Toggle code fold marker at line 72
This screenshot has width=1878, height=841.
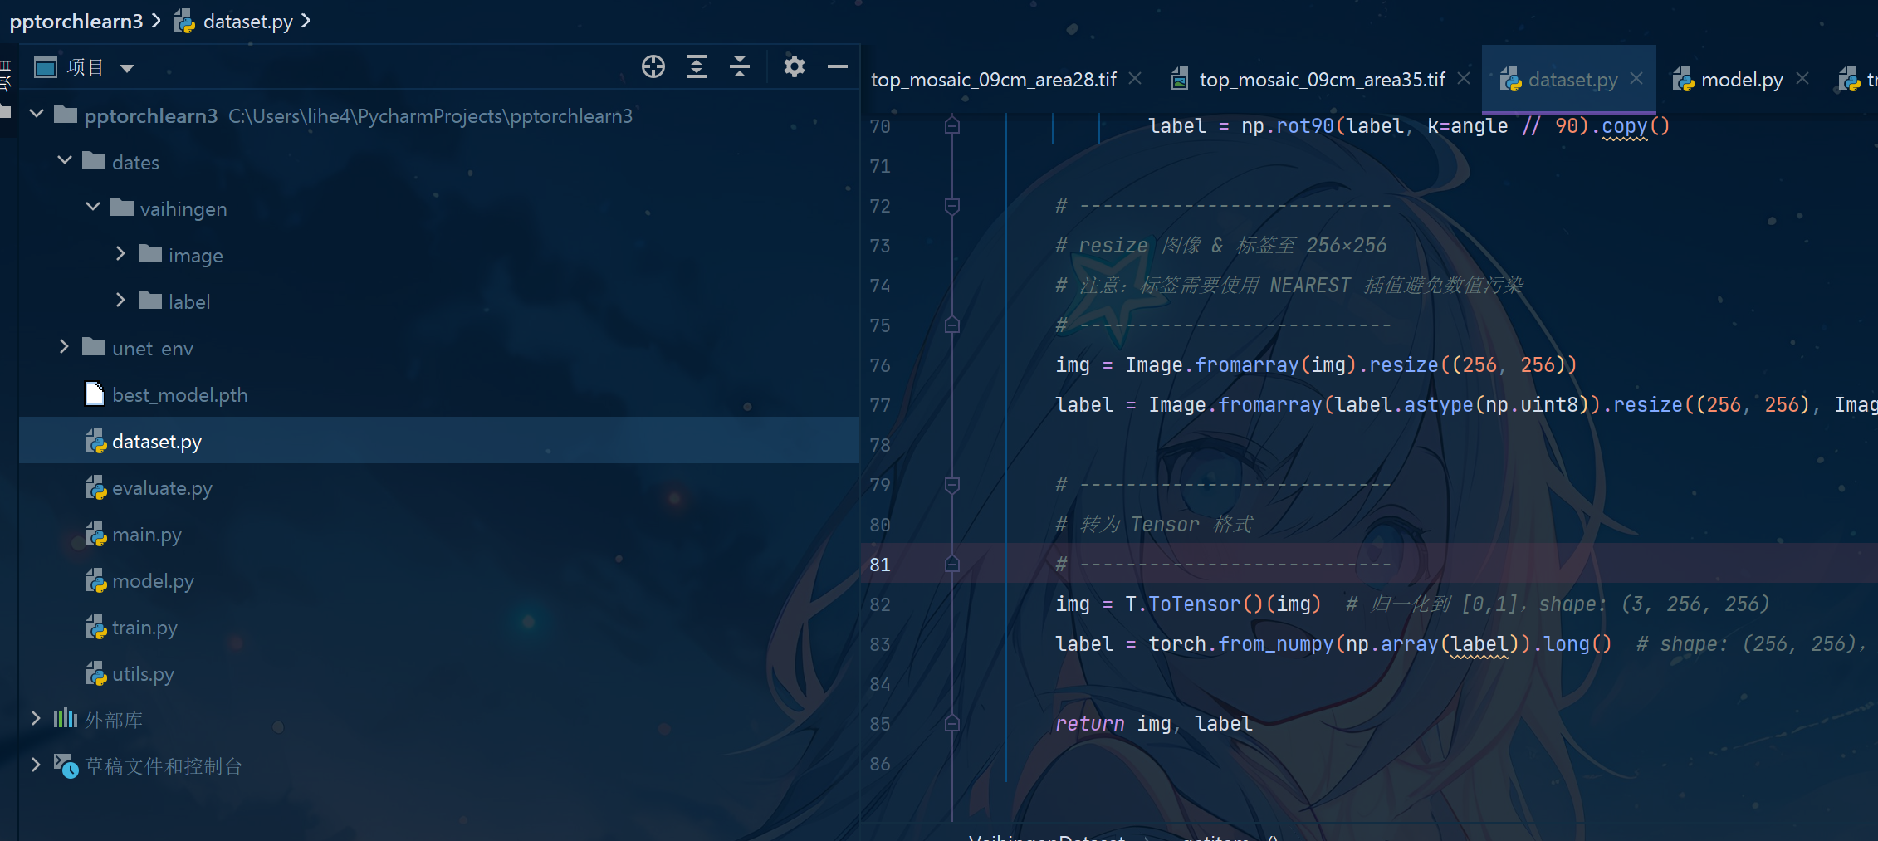(x=952, y=206)
